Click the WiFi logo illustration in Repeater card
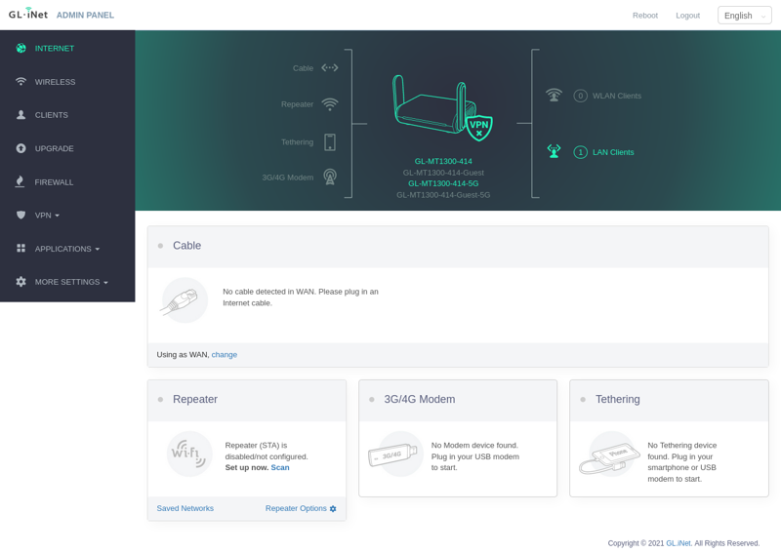Image resolution: width=781 pixels, height=553 pixels. [188, 454]
